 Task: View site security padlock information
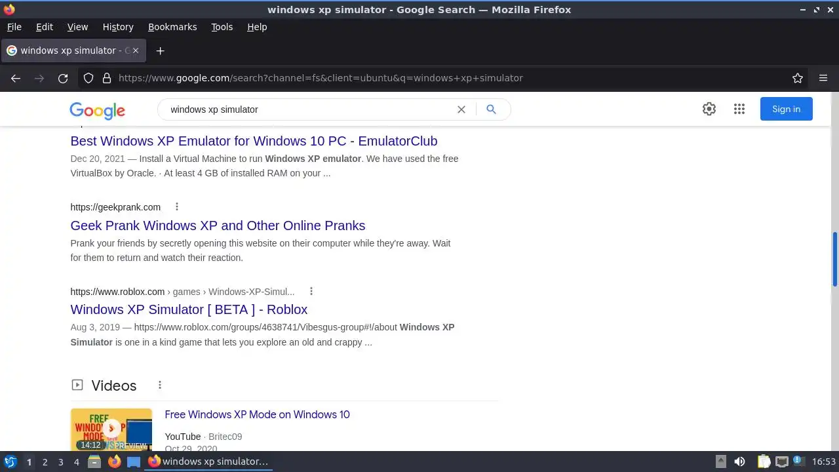point(107,78)
